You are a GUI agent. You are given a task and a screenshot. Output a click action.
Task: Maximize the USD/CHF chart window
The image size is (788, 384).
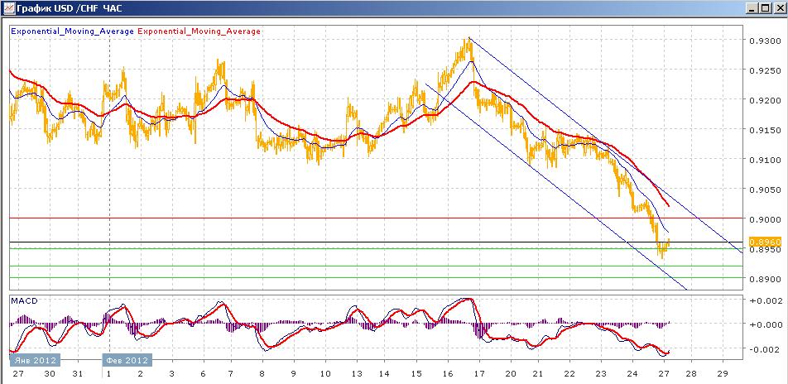coord(764,8)
